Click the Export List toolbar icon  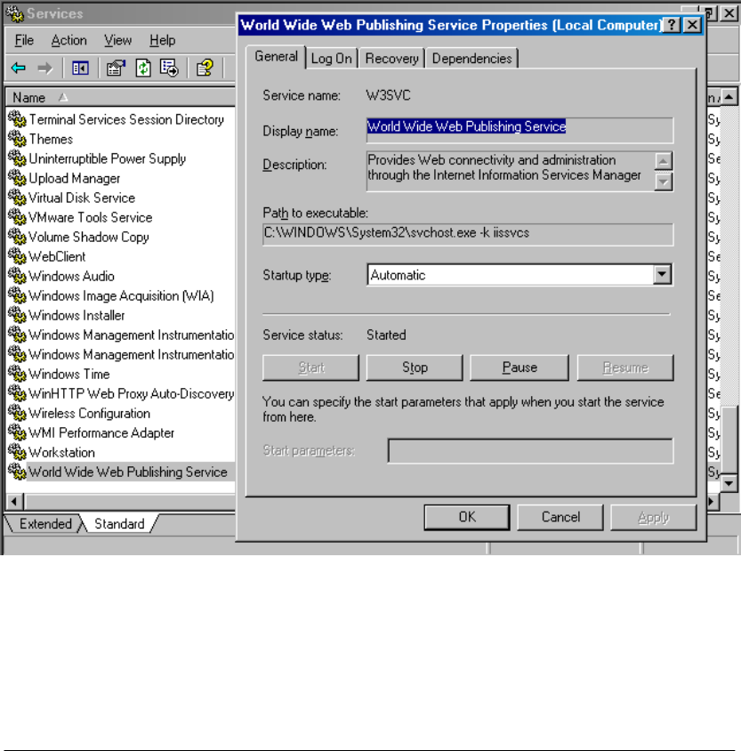[169, 68]
